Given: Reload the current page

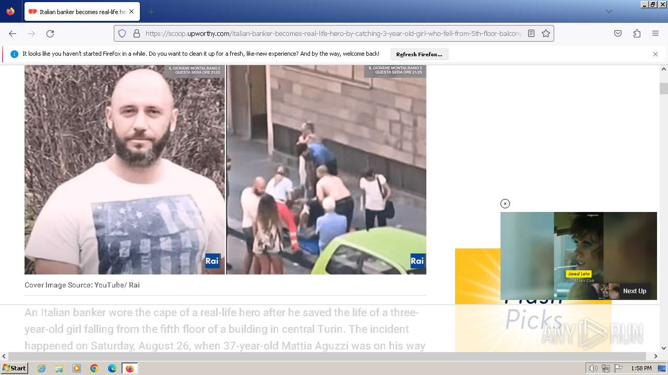Looking at the screenshot, I should click(x=50, y=33).
